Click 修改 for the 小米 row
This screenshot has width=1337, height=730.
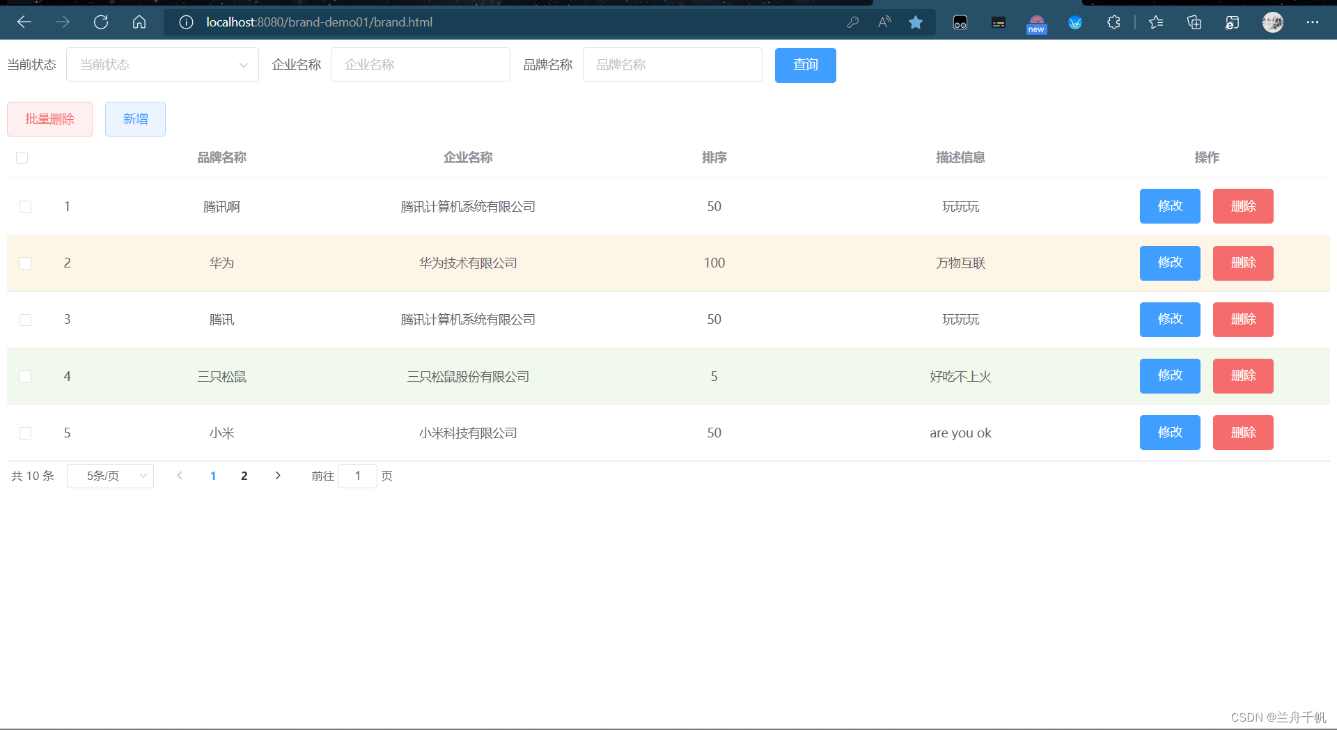point(1170,433)
